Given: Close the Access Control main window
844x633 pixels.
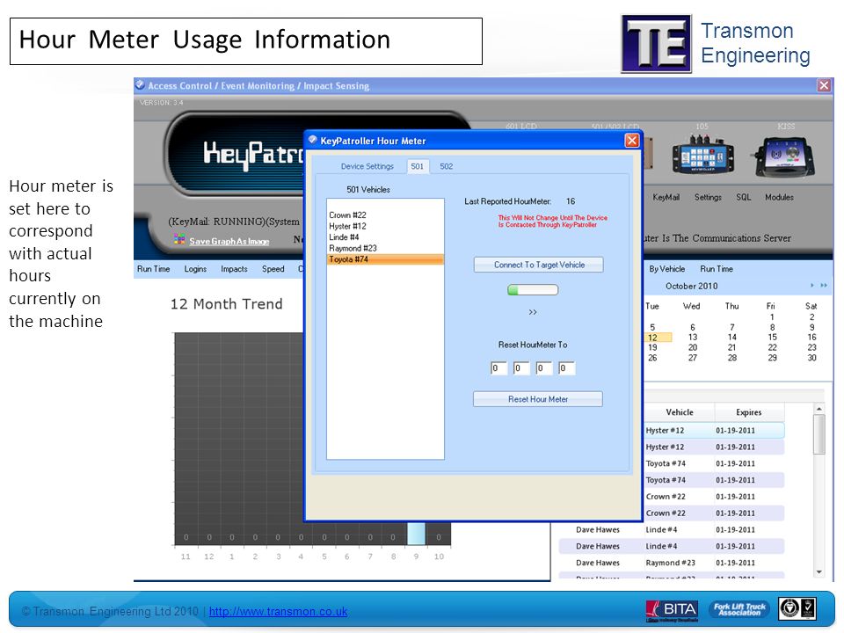Looking at the screenshot, I should (824, 85).
